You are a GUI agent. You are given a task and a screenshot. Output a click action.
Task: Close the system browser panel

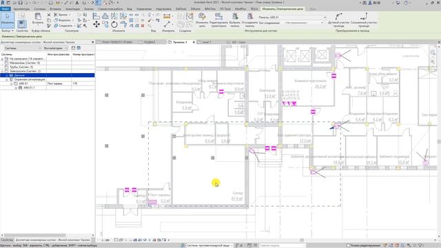93,42
